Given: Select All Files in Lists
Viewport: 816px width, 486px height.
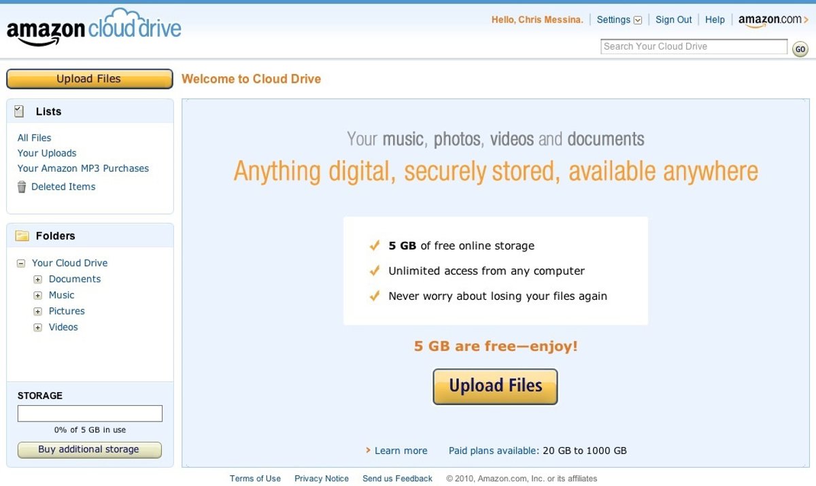Looking at the screenshot, I should coord(35,137).
